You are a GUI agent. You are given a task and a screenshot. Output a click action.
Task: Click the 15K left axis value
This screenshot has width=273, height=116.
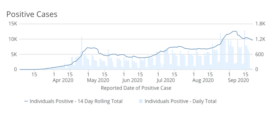13,24
